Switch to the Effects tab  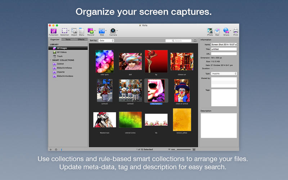coord(81,39)
